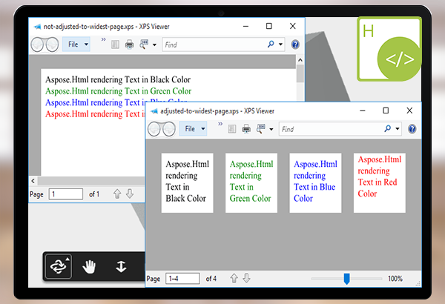Click print icon in not-adjusted-to-widest-page window
445x304 pixels.
129,44
